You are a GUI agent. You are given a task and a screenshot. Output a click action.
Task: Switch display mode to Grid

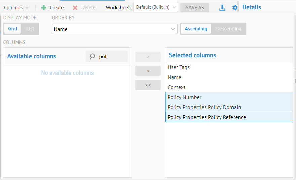(x=13, y=29)
